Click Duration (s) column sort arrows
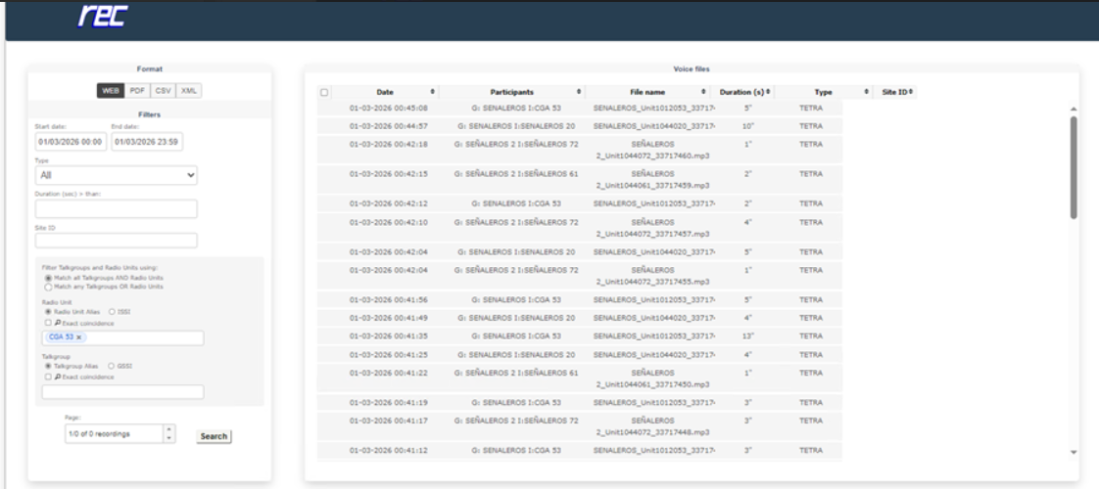1099x489 pixels. click(x=768, y=92)
